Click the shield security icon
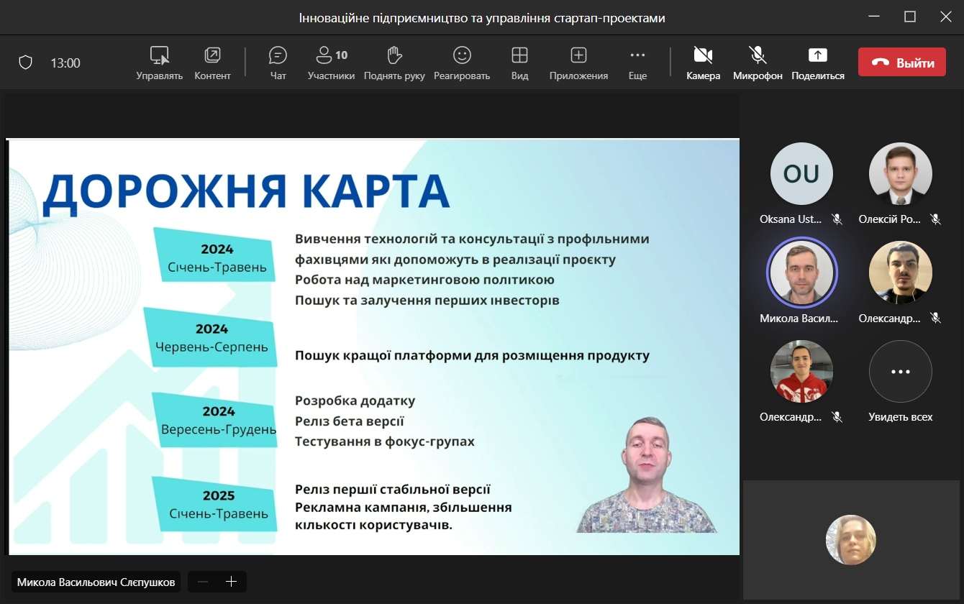The image size is (964, 604). tap(26, 63)
